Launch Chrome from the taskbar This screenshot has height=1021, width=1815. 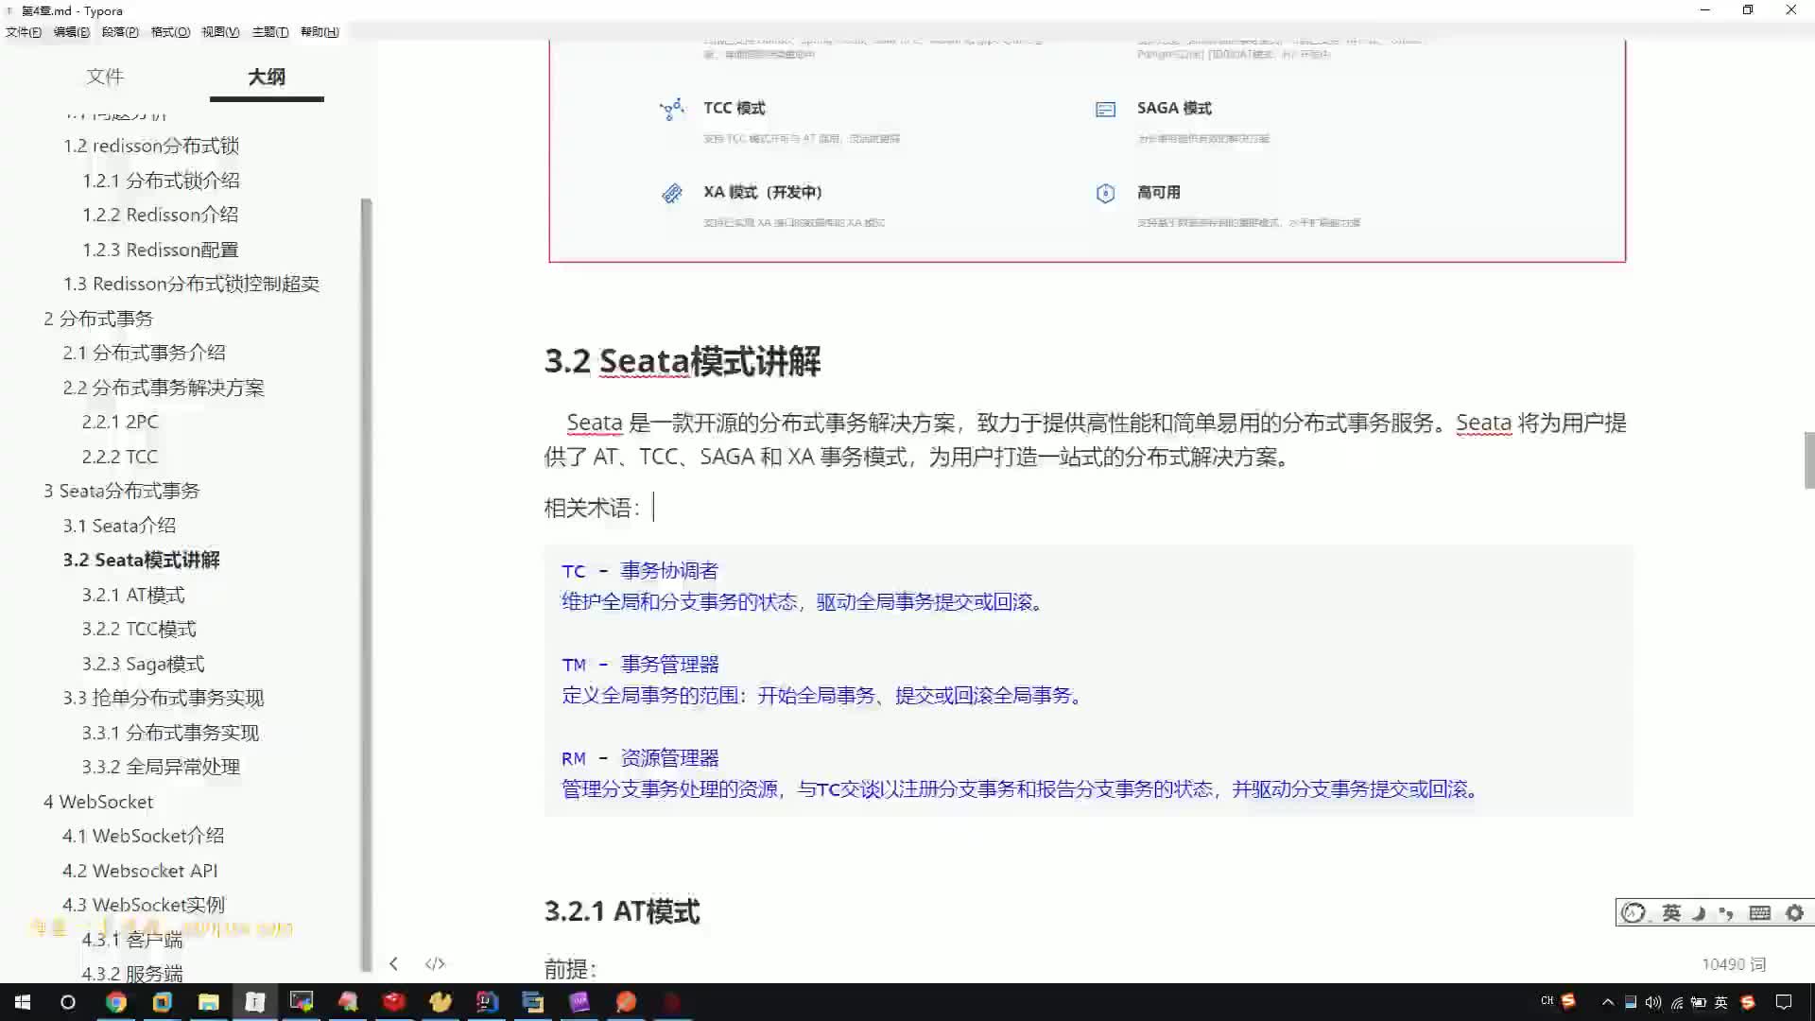pos(116,1002)
